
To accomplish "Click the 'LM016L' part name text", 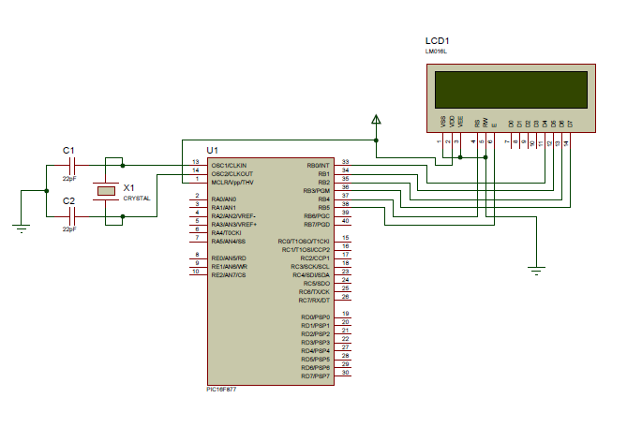I will coord(436,52).
